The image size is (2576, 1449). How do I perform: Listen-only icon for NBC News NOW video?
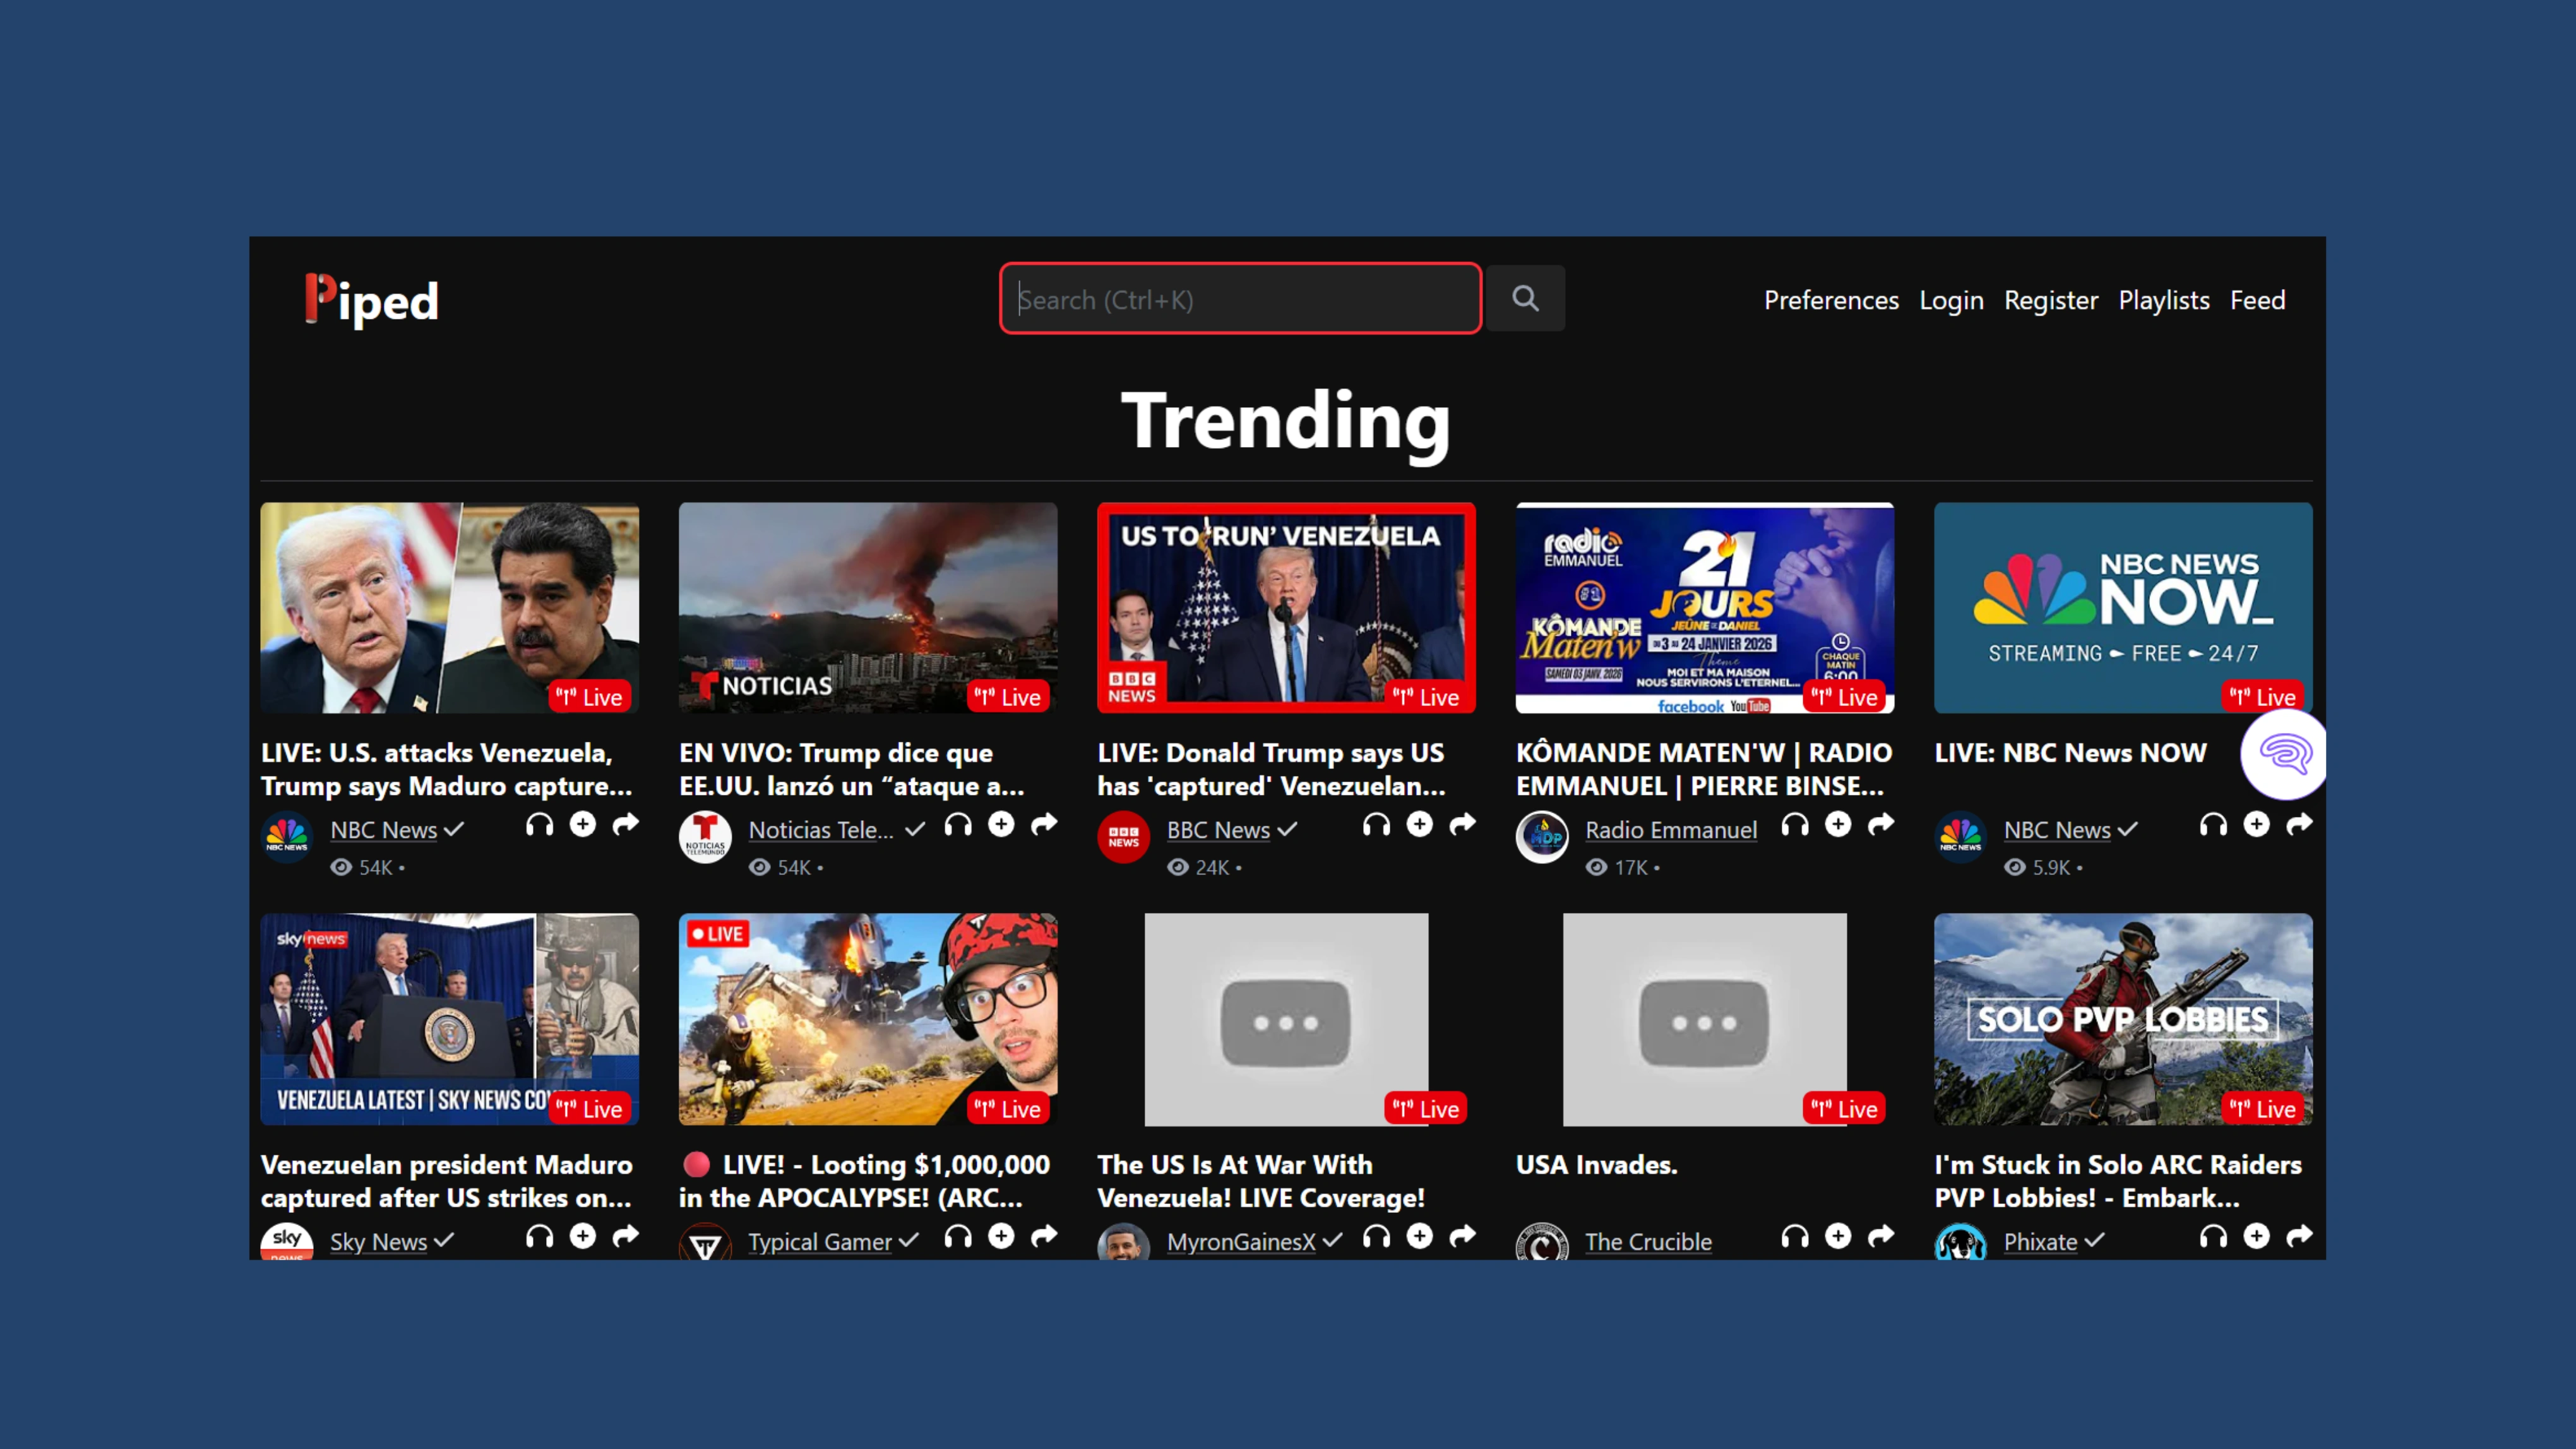coord(2214,824)
